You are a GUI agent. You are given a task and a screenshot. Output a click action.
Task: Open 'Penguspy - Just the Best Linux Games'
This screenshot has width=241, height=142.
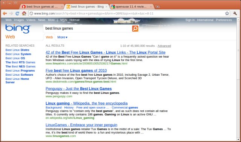(x=79, y=89)
